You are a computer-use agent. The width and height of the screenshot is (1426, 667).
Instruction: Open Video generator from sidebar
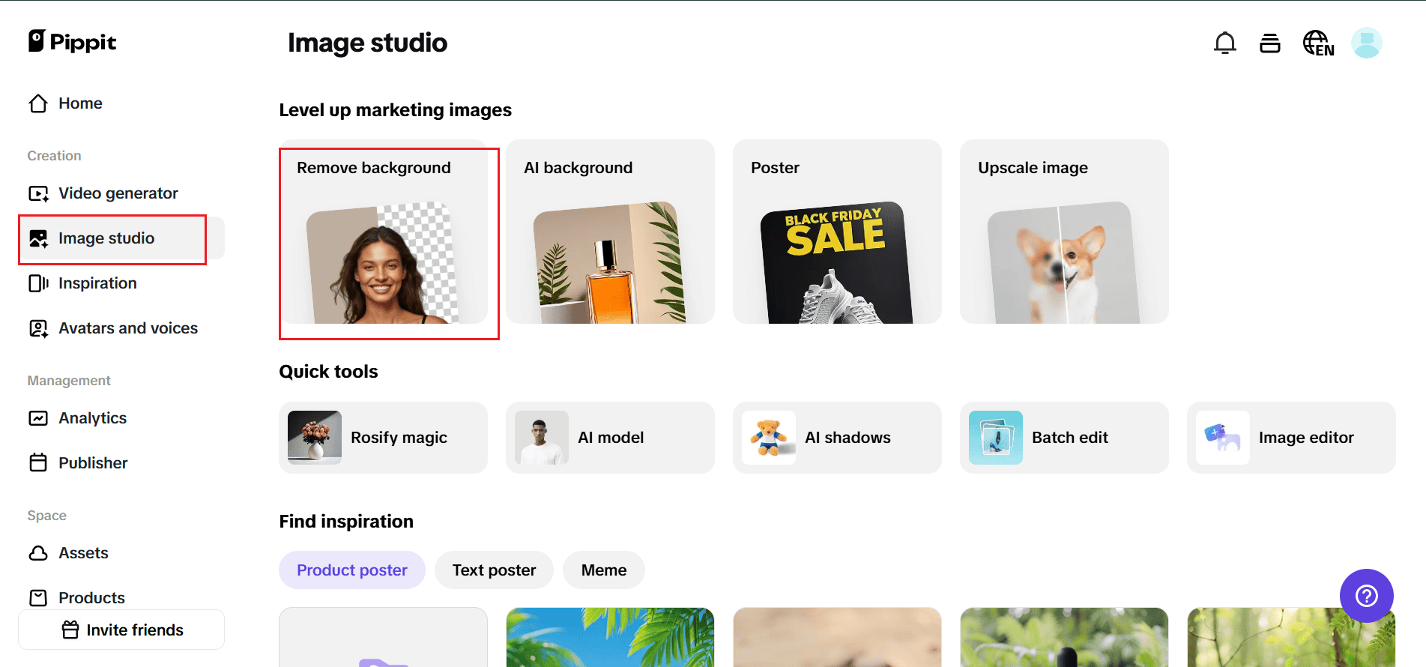(x=121, y=193)
